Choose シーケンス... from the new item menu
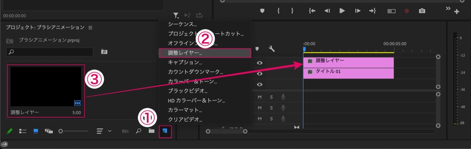Viewport: 471px width, 149px height. [204, 24]
